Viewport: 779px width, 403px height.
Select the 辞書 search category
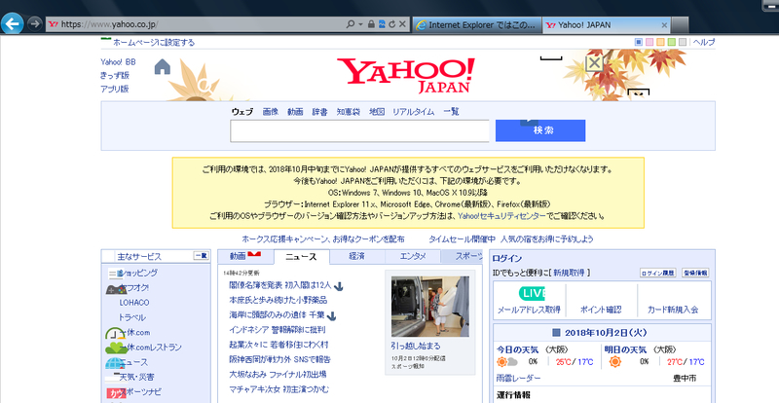[319, 112]
